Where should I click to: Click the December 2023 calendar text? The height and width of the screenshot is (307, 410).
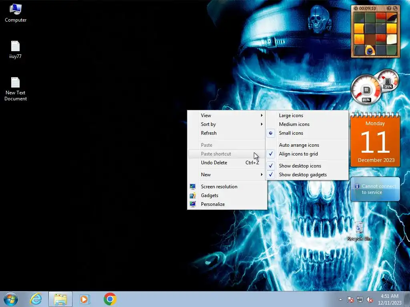point(376,160)
